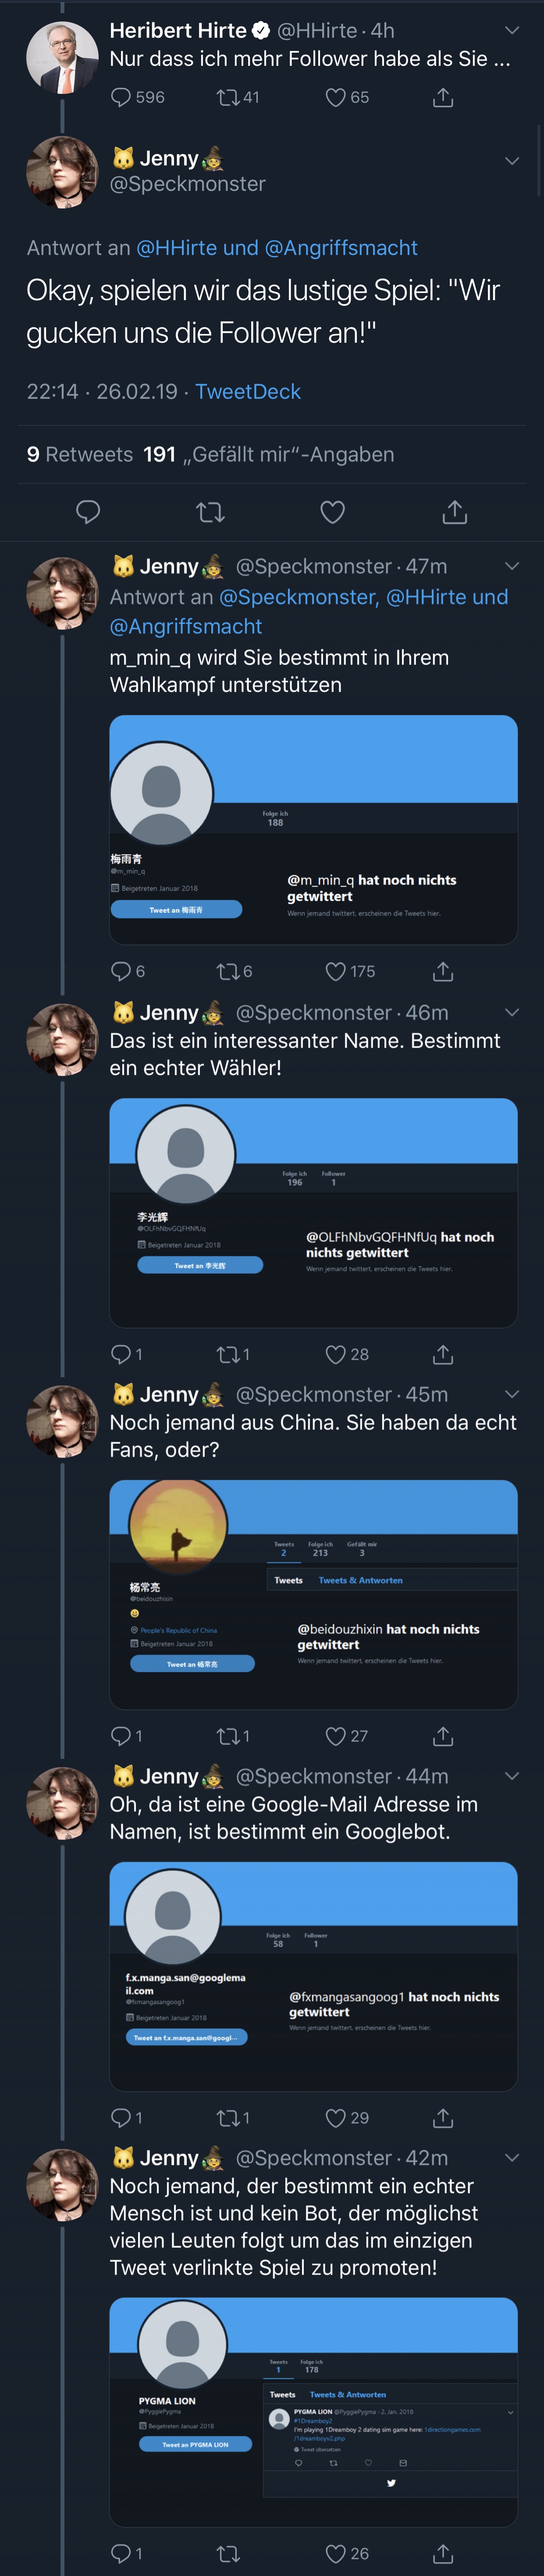Share the Googlebot tweet
Screen dimensions: 544x2576
[x=443, y=2117]
